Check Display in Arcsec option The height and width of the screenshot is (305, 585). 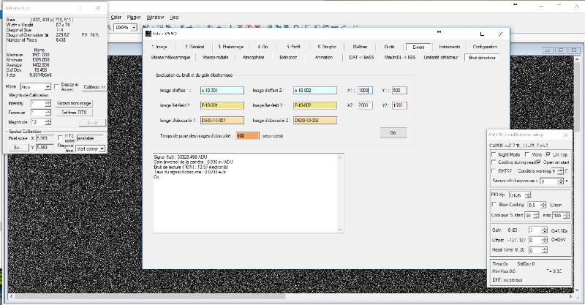tap(57, 86)
